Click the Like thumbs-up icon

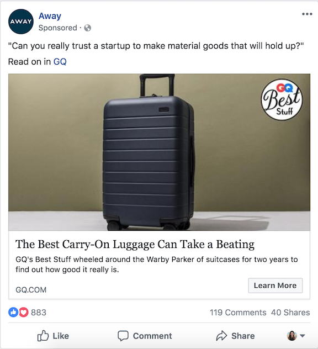[x=43, y=336]
